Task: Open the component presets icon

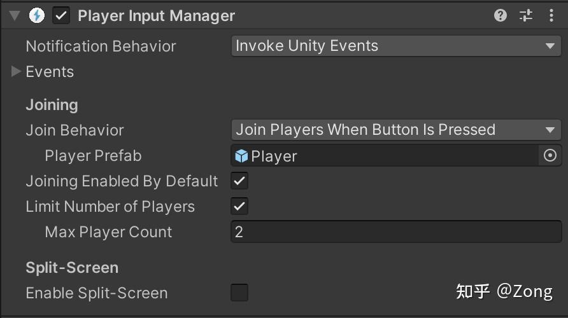Action: coord(526,16)
